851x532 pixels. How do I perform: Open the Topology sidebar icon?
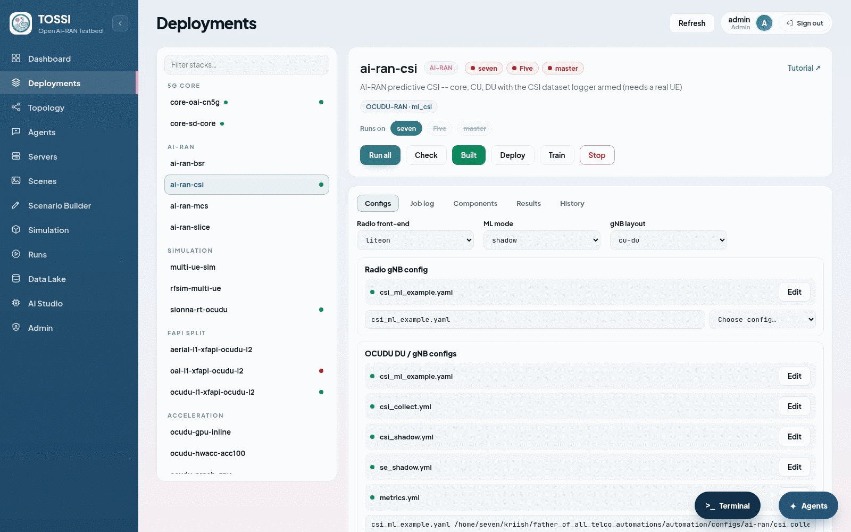(16, 107)
